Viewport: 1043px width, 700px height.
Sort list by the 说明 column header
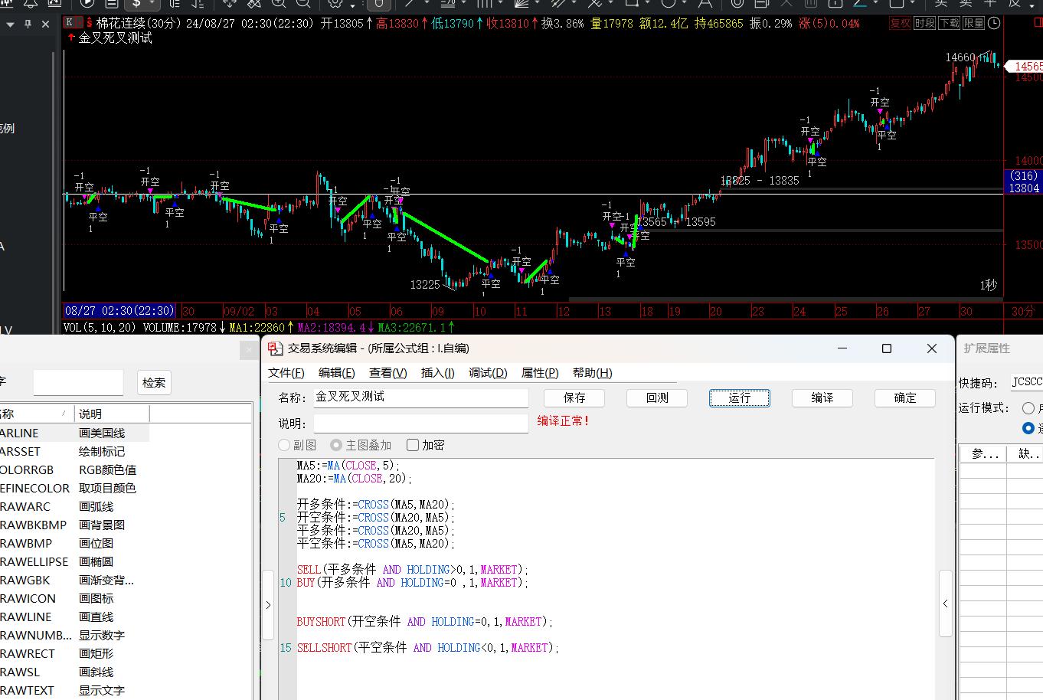point(112,414)
